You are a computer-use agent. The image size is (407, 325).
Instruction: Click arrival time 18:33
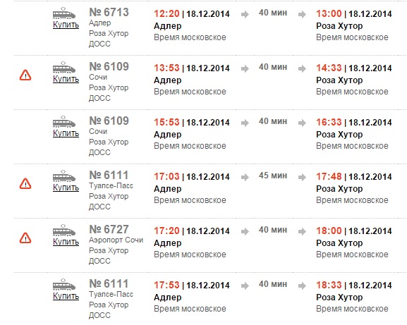329,285
